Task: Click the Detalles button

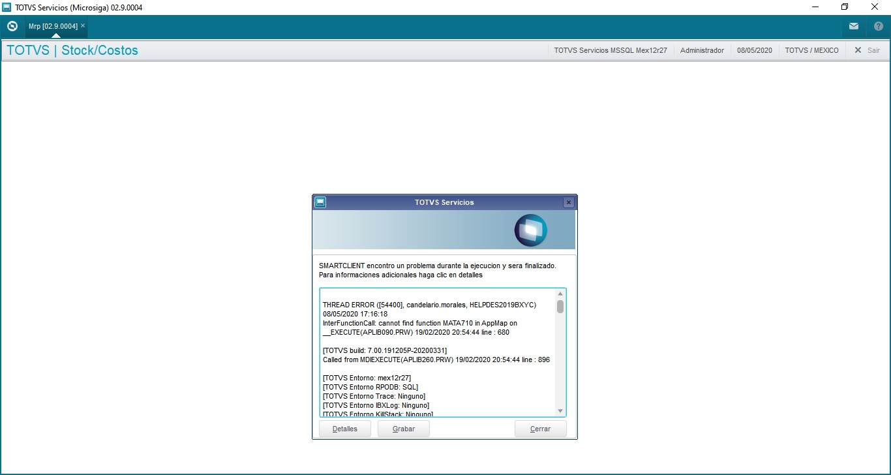Action: coord(345,429)
